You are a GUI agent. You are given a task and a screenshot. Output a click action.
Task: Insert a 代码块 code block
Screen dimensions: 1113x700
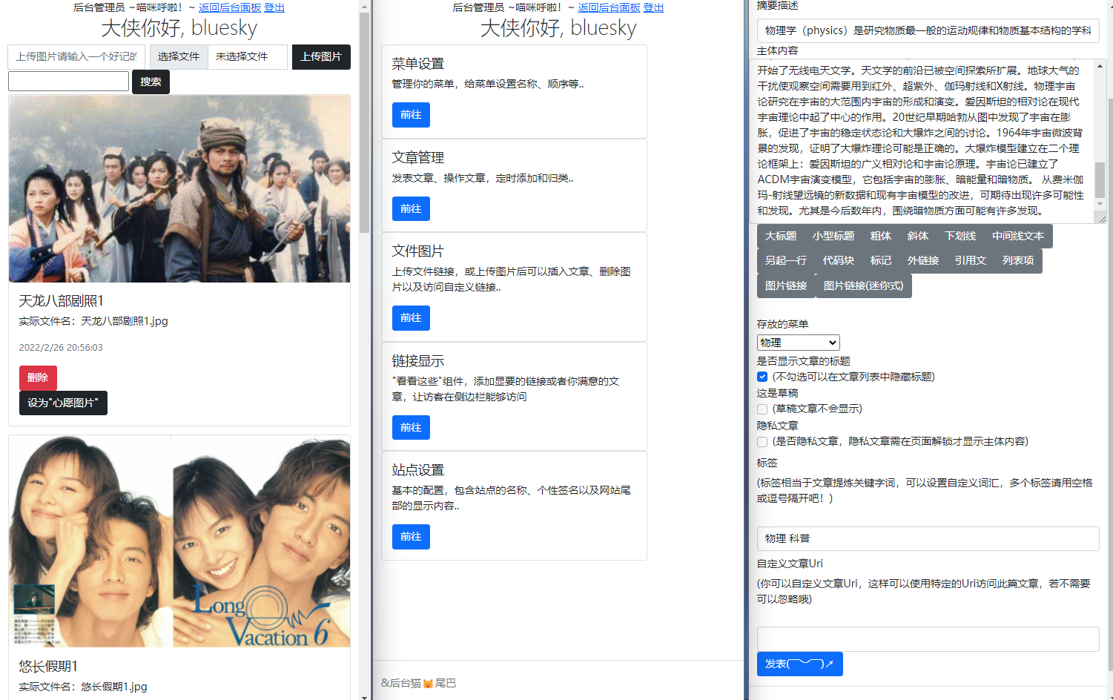coord(839,260)
